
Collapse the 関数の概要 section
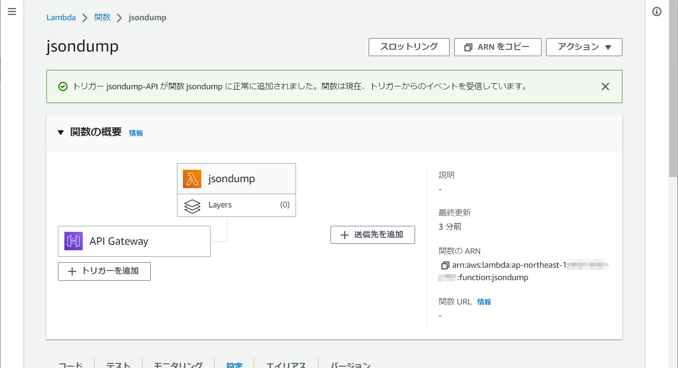[61, 132]
